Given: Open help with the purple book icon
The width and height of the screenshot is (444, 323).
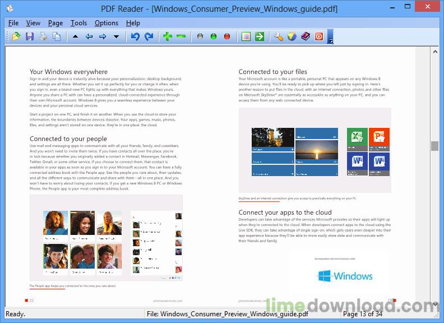Looking at the screenshot, I should tap(306, 36).
